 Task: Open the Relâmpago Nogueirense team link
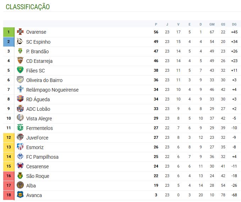click(52, 90)
